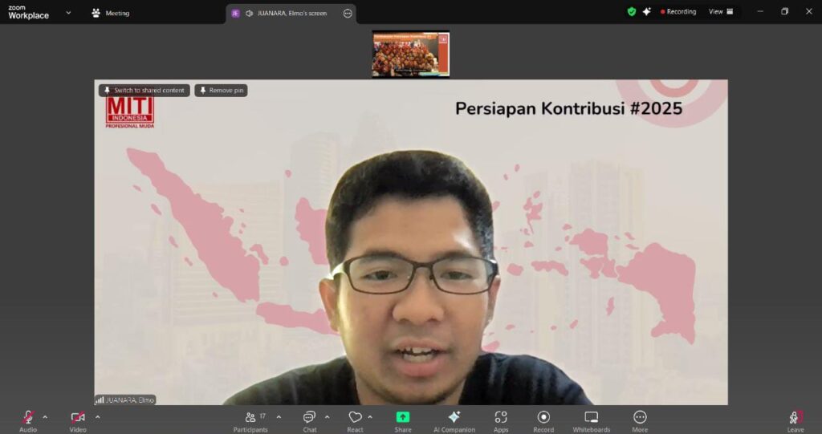Open the Chat panel icon
Image resolution: width=822 pixels, height=434 pixels.
pyautogui.click(x=309, y=417)
